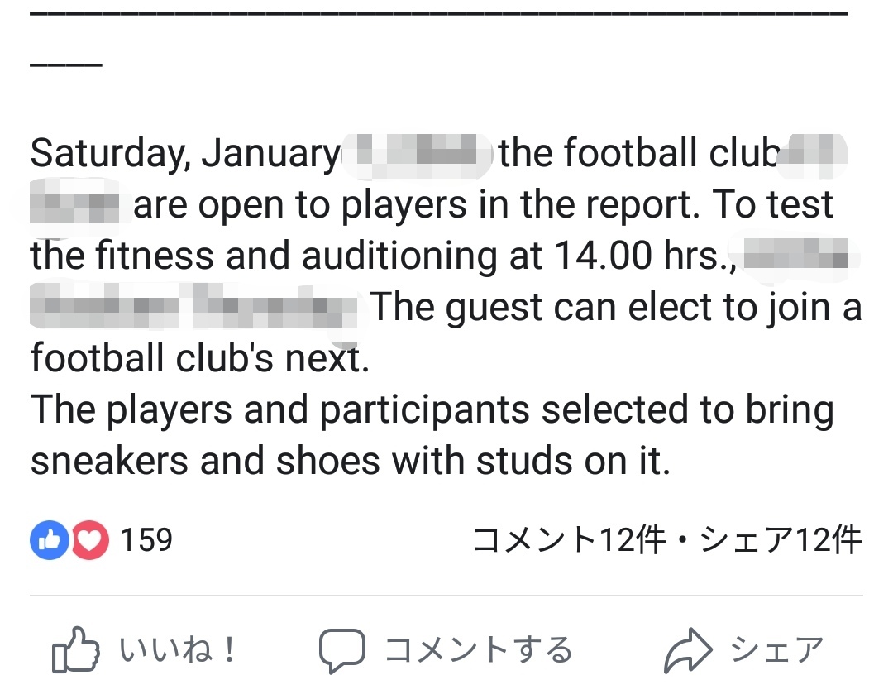Tap the speech bubble comment icon
This screenshot has height=699, width=893.
pos(341,650)
